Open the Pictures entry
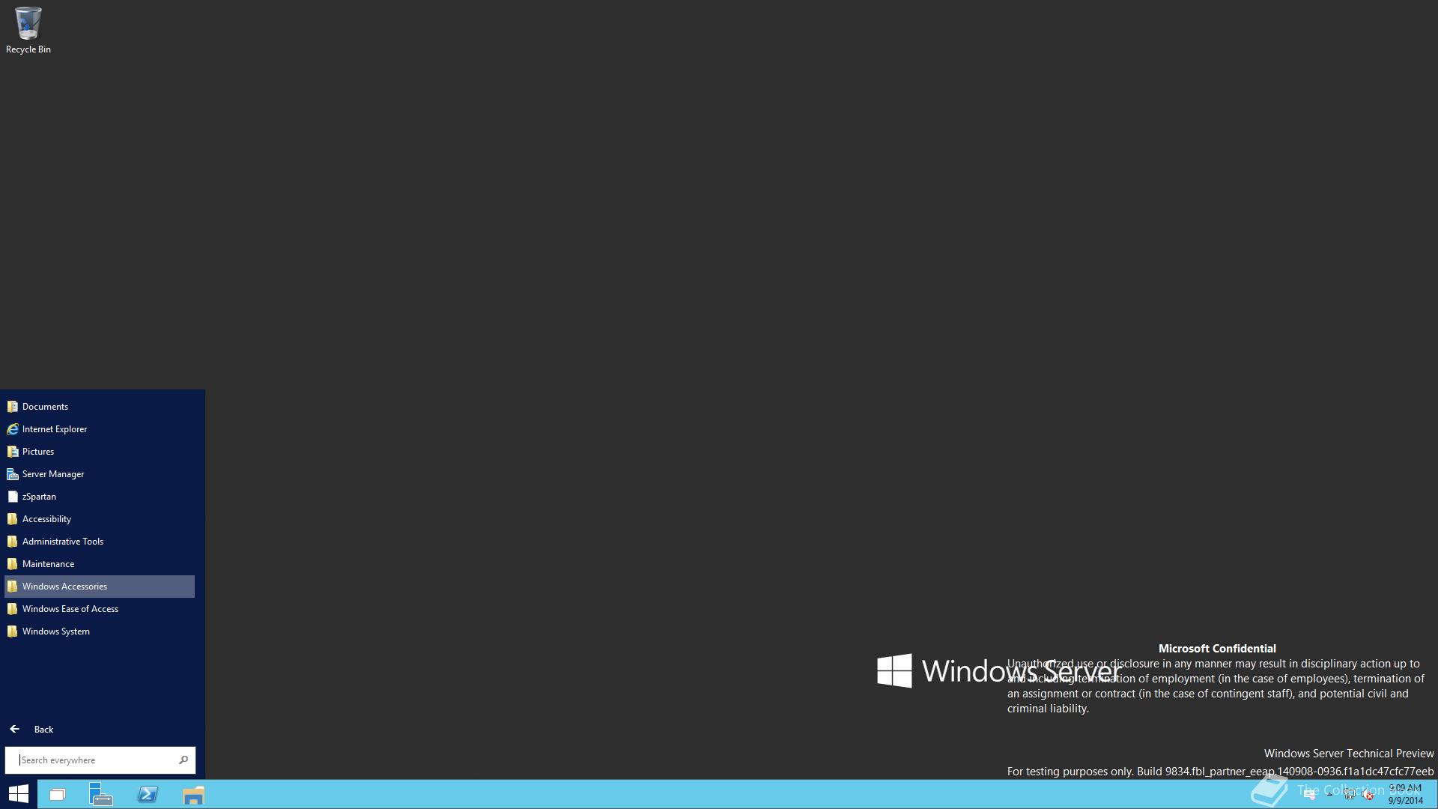Screen dimensions: 1438x809 100,452
